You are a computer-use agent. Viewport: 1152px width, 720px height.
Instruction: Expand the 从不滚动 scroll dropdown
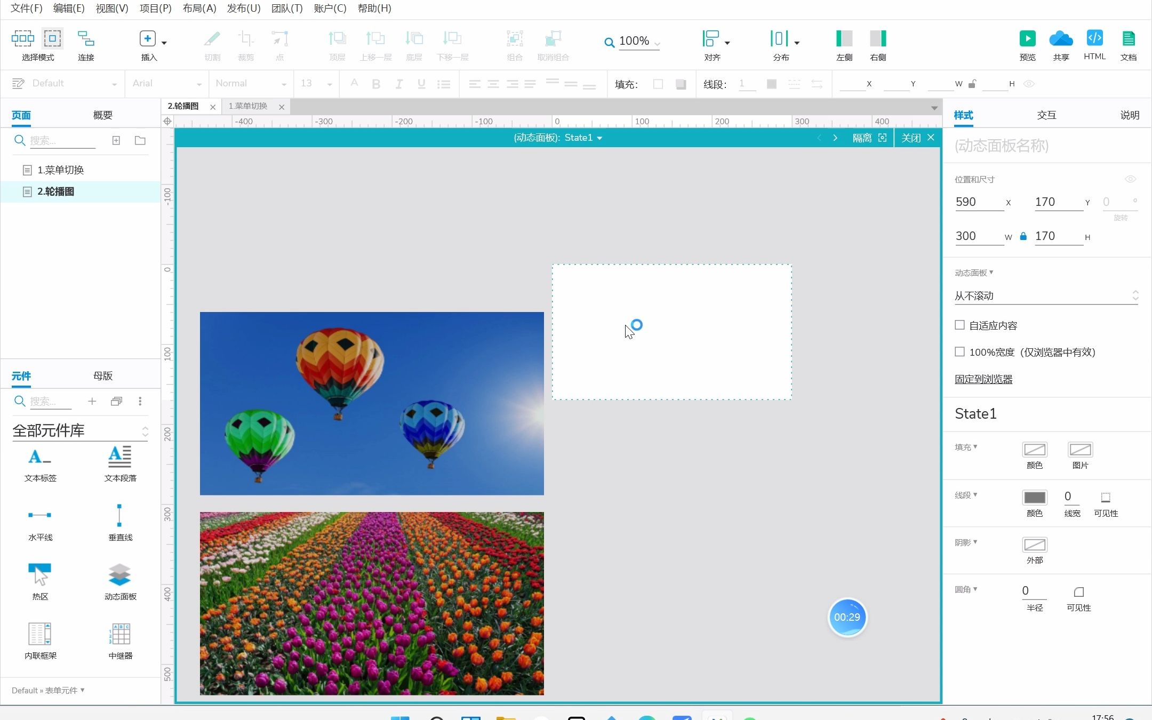1045,295
